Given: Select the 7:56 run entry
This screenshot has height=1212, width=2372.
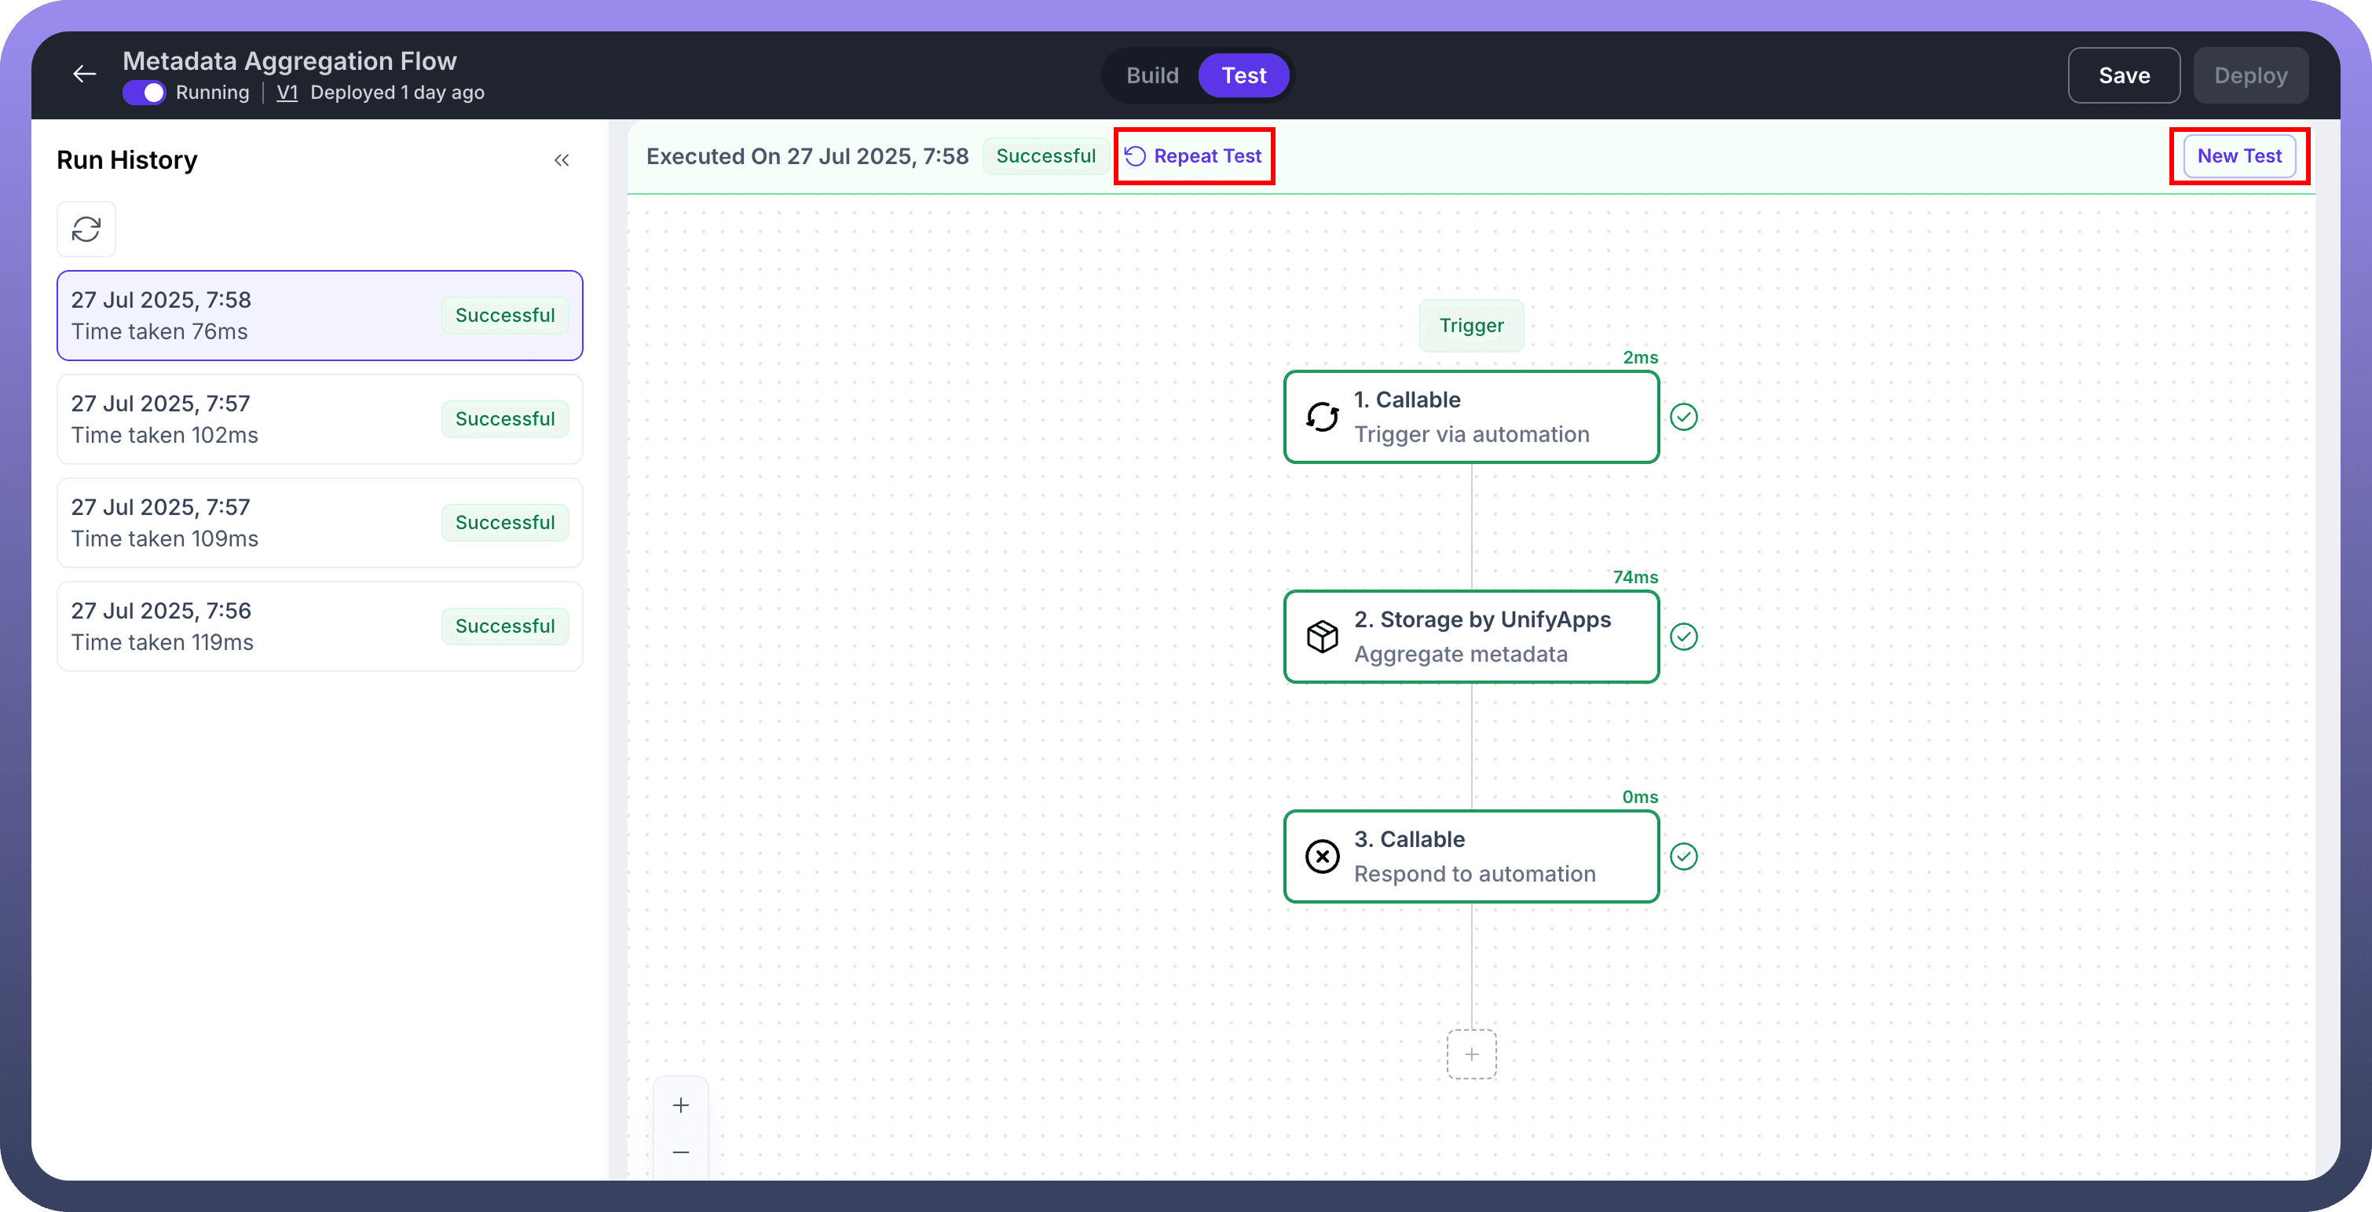Looking at the screenshot, I should pyautogui.click(x=320, y=626).
